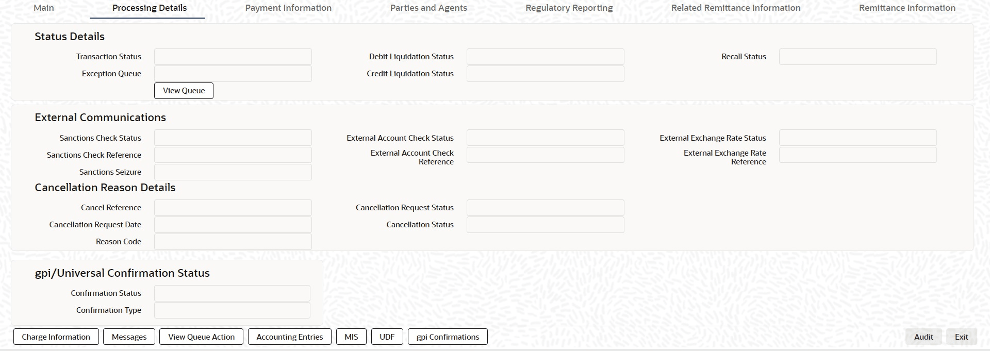The height and width of the screenshot is (351, 990).
Task: Click the Audit button
Action: 923,337
